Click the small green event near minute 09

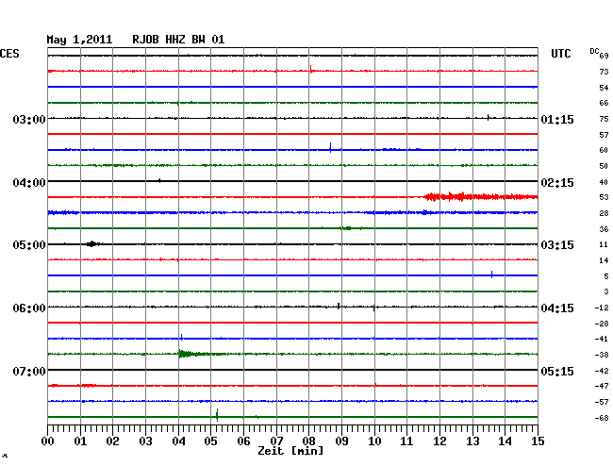(x=346, y=228)
